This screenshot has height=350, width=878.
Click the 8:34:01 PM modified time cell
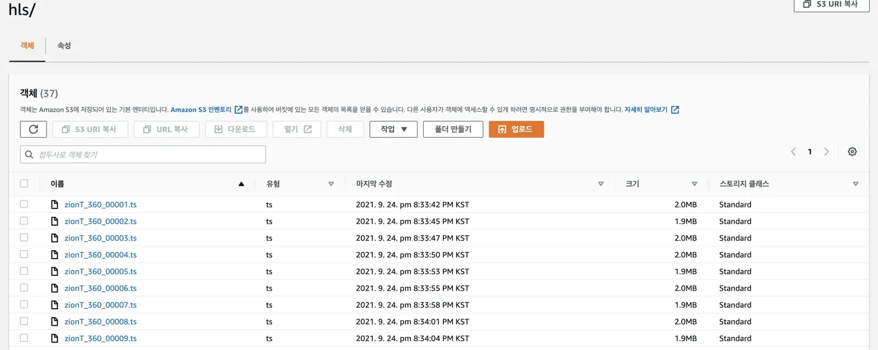[413, 322]
